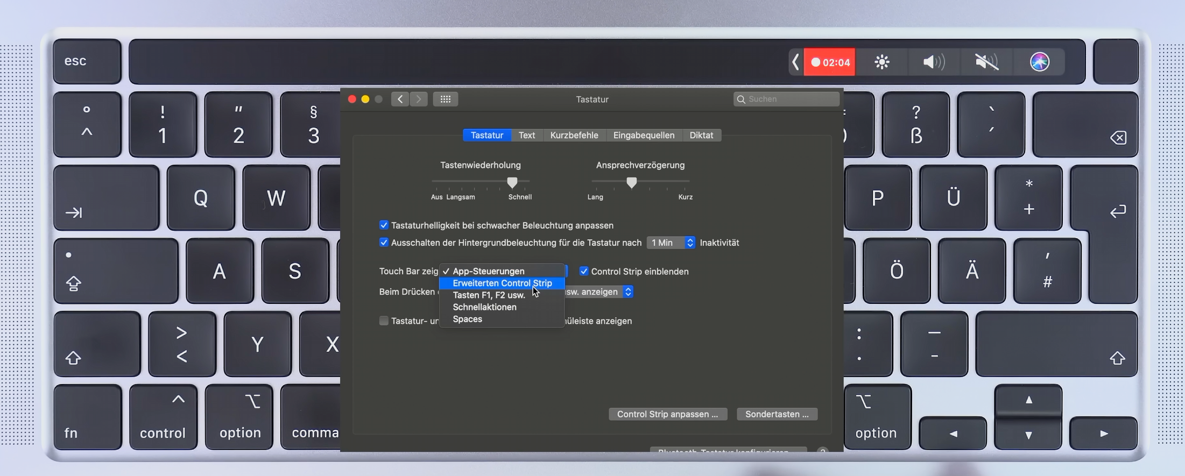This screenshot has height=476, width=1185.
Task: Click the Suchen search field
Action: (786, 99)
